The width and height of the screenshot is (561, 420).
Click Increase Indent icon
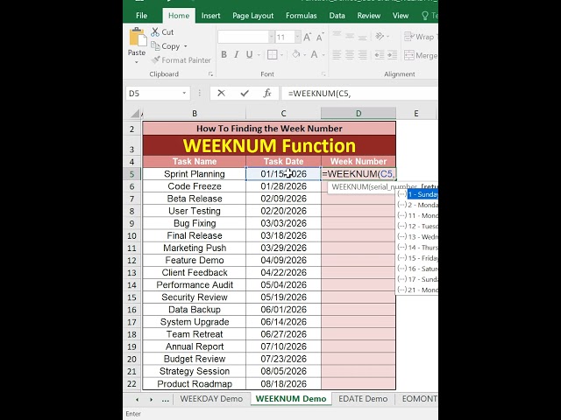pos(392,54)
